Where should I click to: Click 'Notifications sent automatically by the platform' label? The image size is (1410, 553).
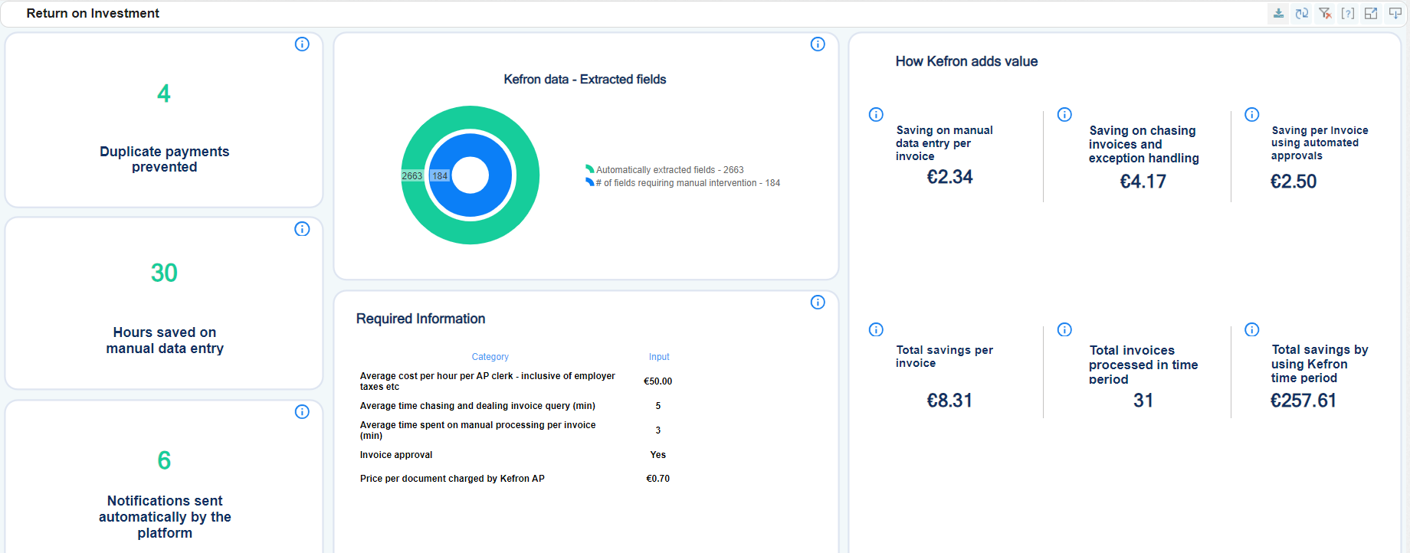click(165, 517)
